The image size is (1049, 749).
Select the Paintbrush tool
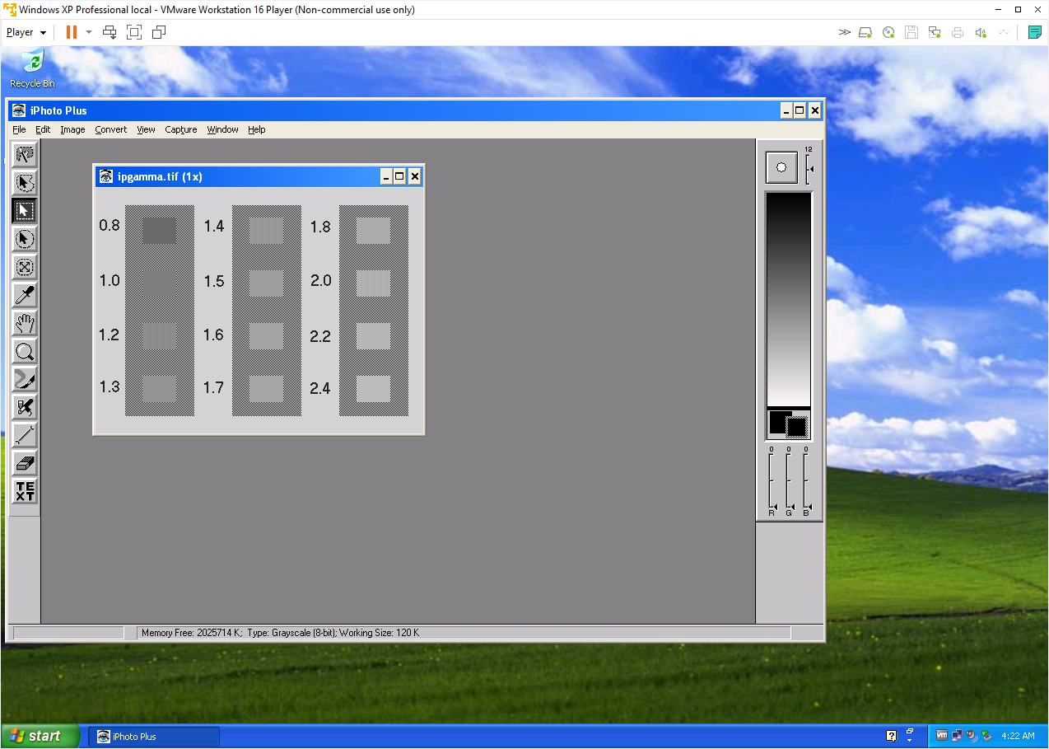click(25, 379)
